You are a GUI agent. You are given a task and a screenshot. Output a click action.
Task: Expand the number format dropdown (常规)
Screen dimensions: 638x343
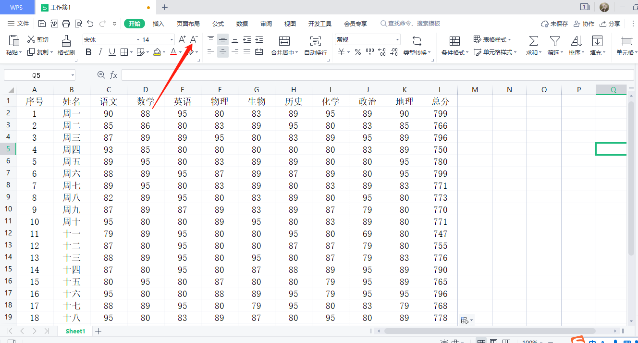pos(397,40)
